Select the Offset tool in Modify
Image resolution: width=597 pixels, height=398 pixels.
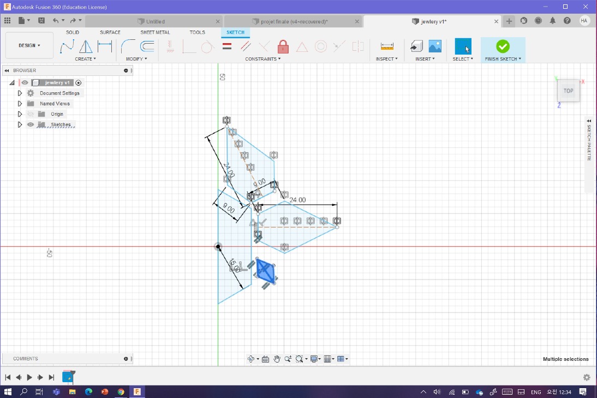click(147, 46)
